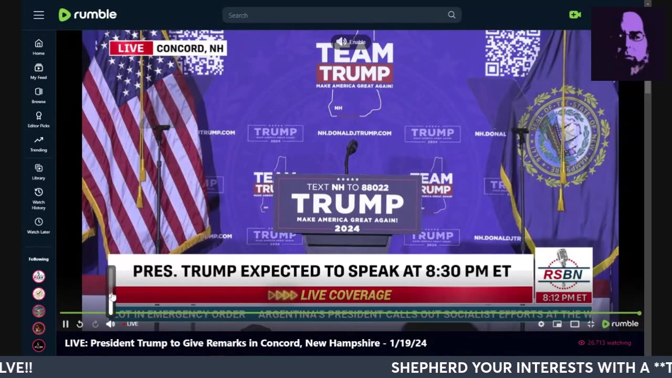Viewport: 672px width, 378px height.
Task: Open Library in the sidebar
Action: coord(38,172)
